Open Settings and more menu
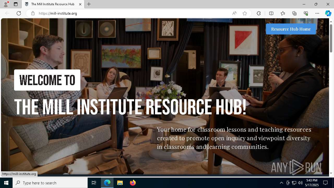 (x=317, y=13)
